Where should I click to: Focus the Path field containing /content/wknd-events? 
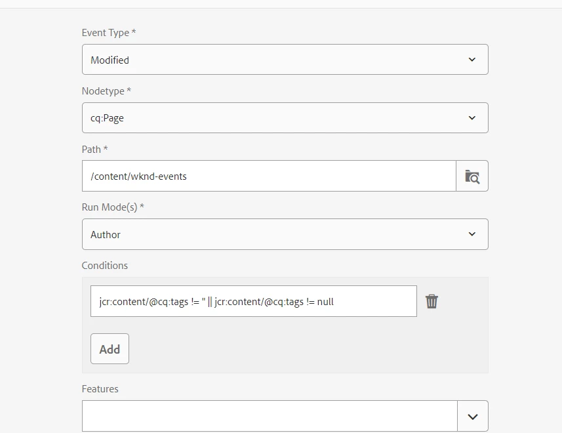[x=269, y=176]
